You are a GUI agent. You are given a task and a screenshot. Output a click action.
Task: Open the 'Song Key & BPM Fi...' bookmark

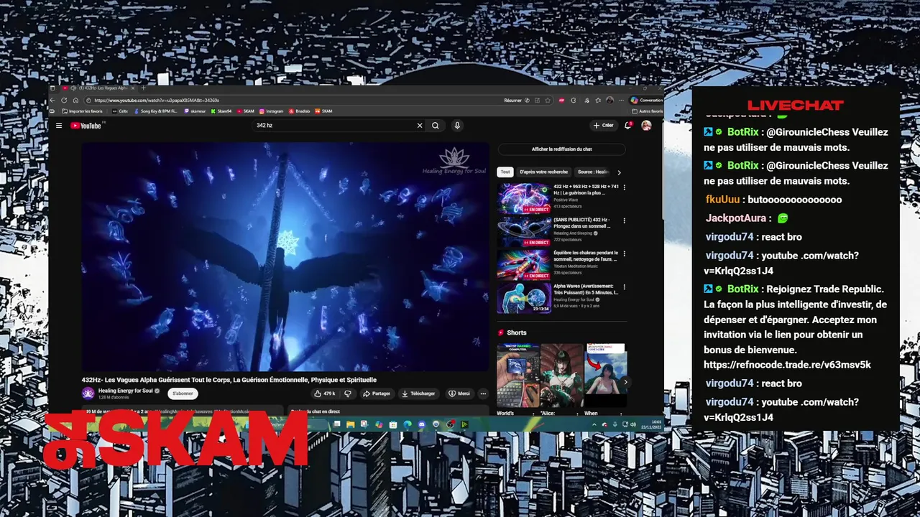point(155,111)
